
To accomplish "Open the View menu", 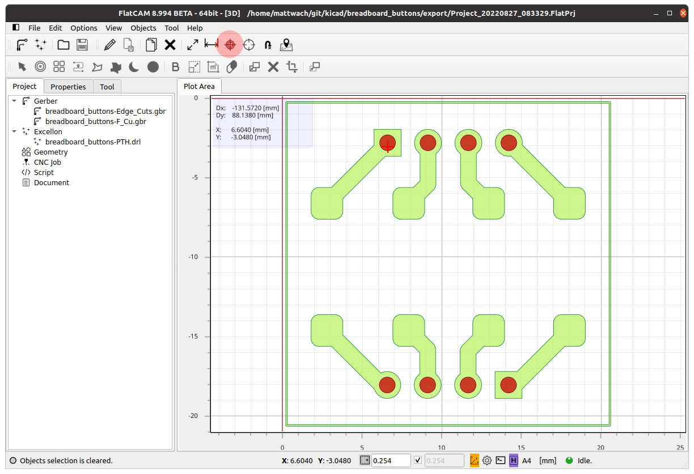I will click(114, 28).
